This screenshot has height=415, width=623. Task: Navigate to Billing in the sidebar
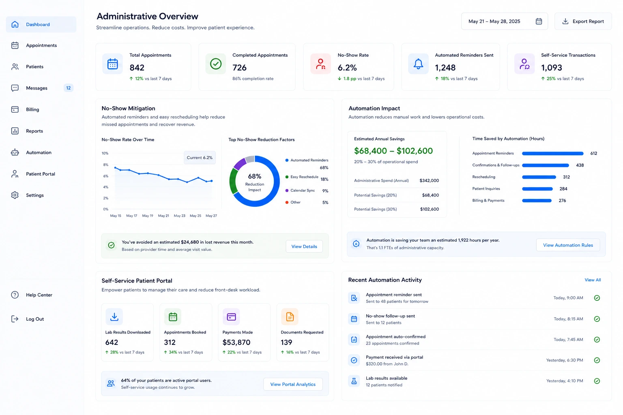click(x=41, y=109)
